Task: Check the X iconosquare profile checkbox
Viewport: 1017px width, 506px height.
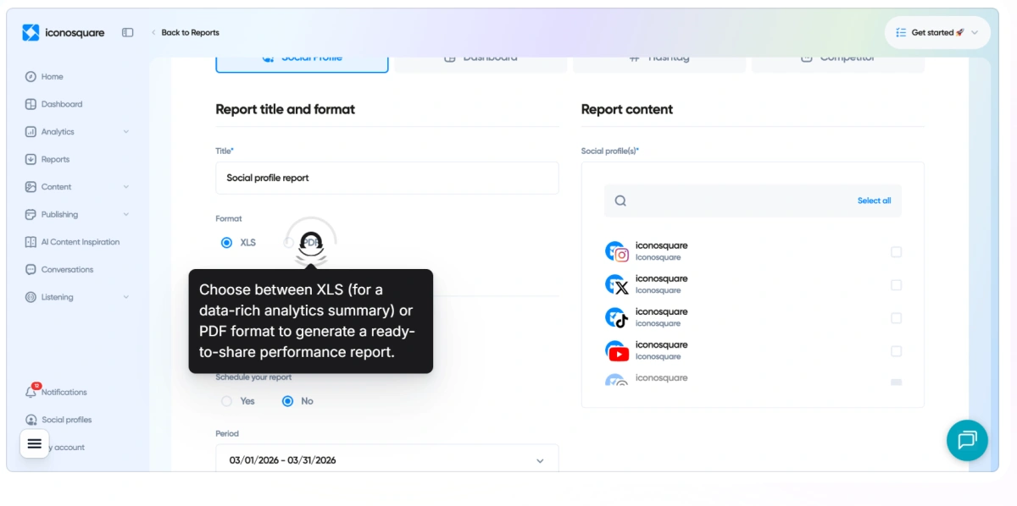Action: [896, 284]
